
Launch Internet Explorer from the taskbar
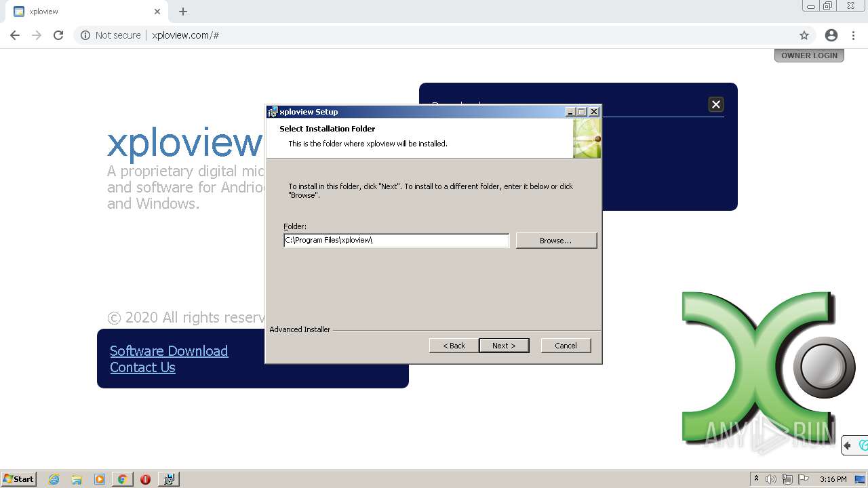click(54, 479)
